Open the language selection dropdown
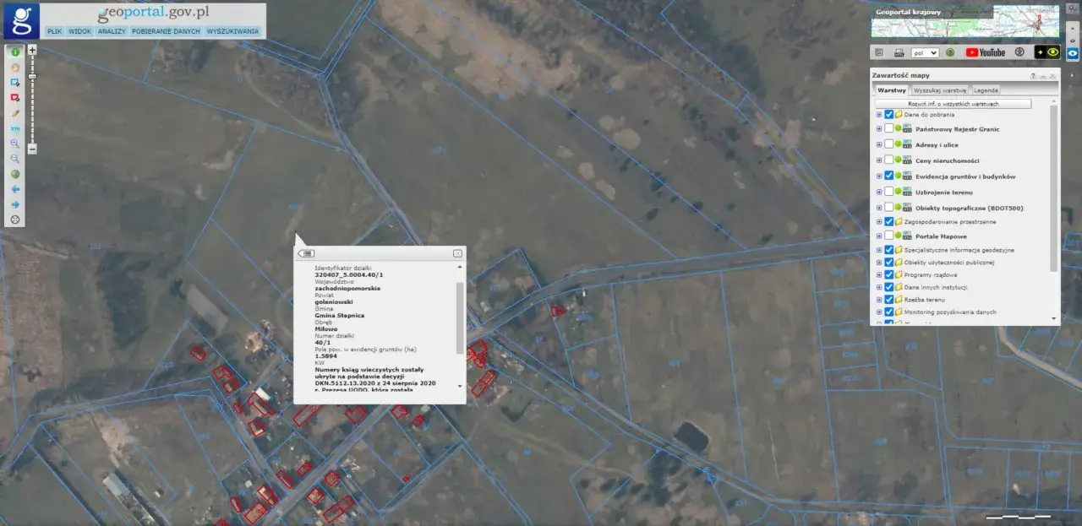The image size is (1082, 526). pyautogui.click(x=925, y=52)
